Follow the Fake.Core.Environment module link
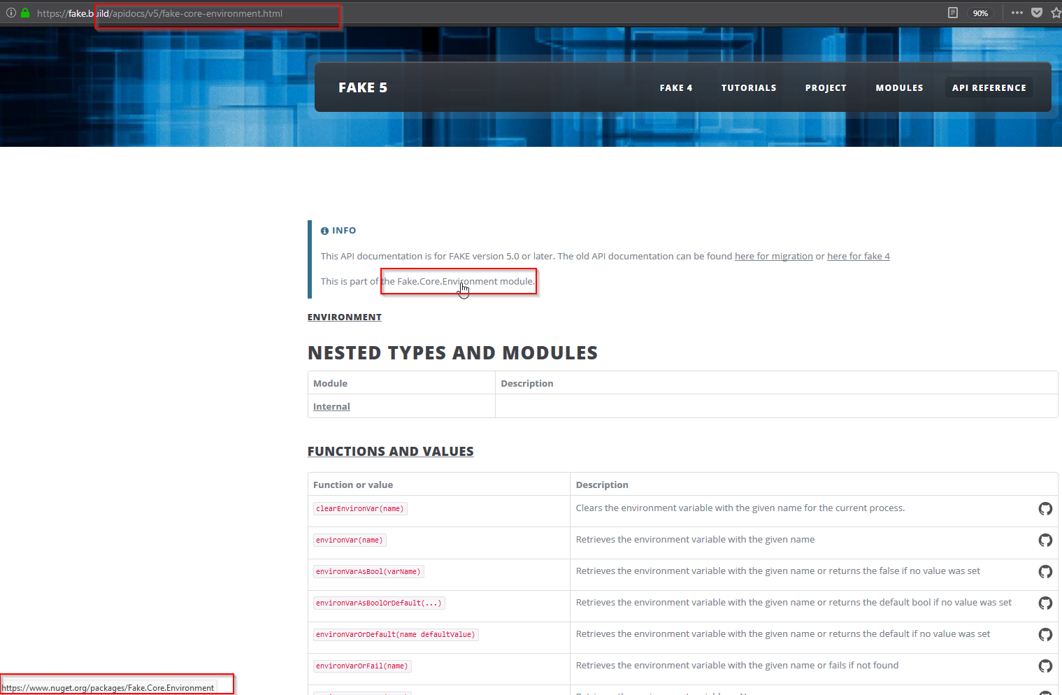This screenshot has height=695, width=1062. click(x=458, y=281)
